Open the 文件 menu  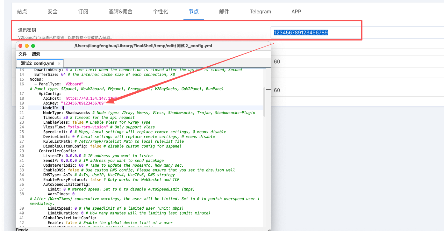coord(23,54)
